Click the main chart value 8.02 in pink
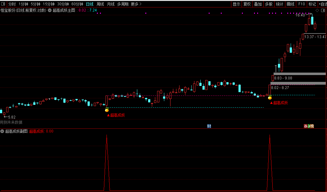This screenshot has height=192, width=327. (82, 10)
